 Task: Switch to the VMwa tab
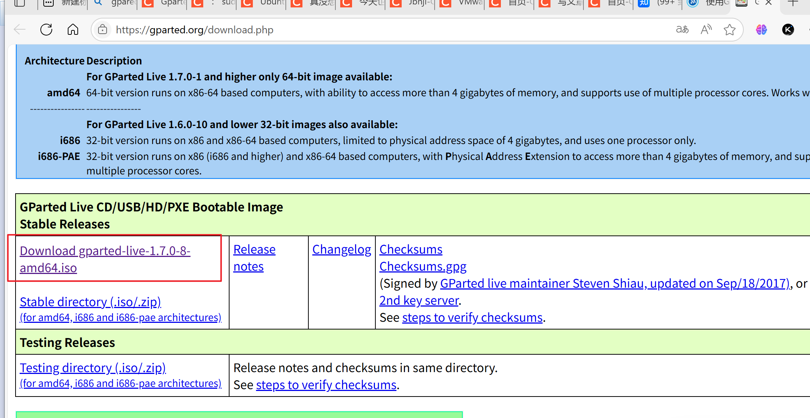point(461,3)
